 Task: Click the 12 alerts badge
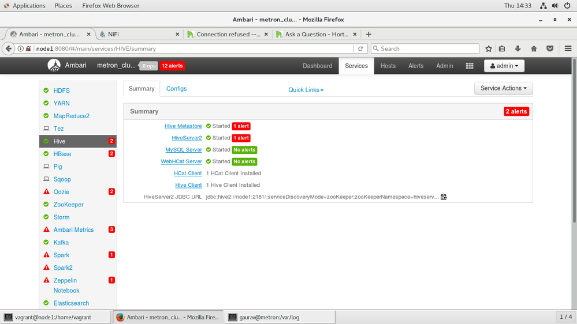pos(172,66)
